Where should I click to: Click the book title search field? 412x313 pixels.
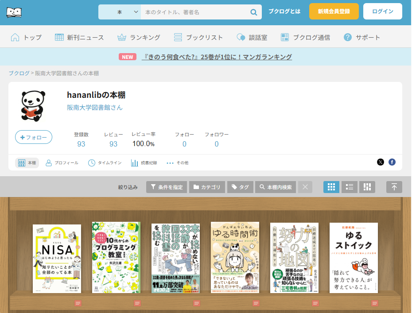coord(195,12)
